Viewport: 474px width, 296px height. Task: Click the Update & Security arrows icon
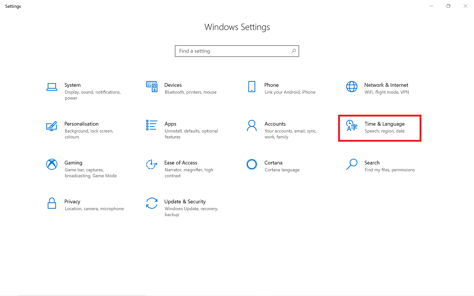(x=152, y=203)
